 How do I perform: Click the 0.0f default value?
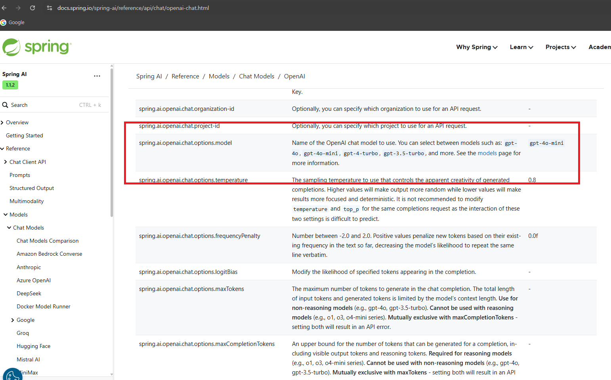pos(533,236)
